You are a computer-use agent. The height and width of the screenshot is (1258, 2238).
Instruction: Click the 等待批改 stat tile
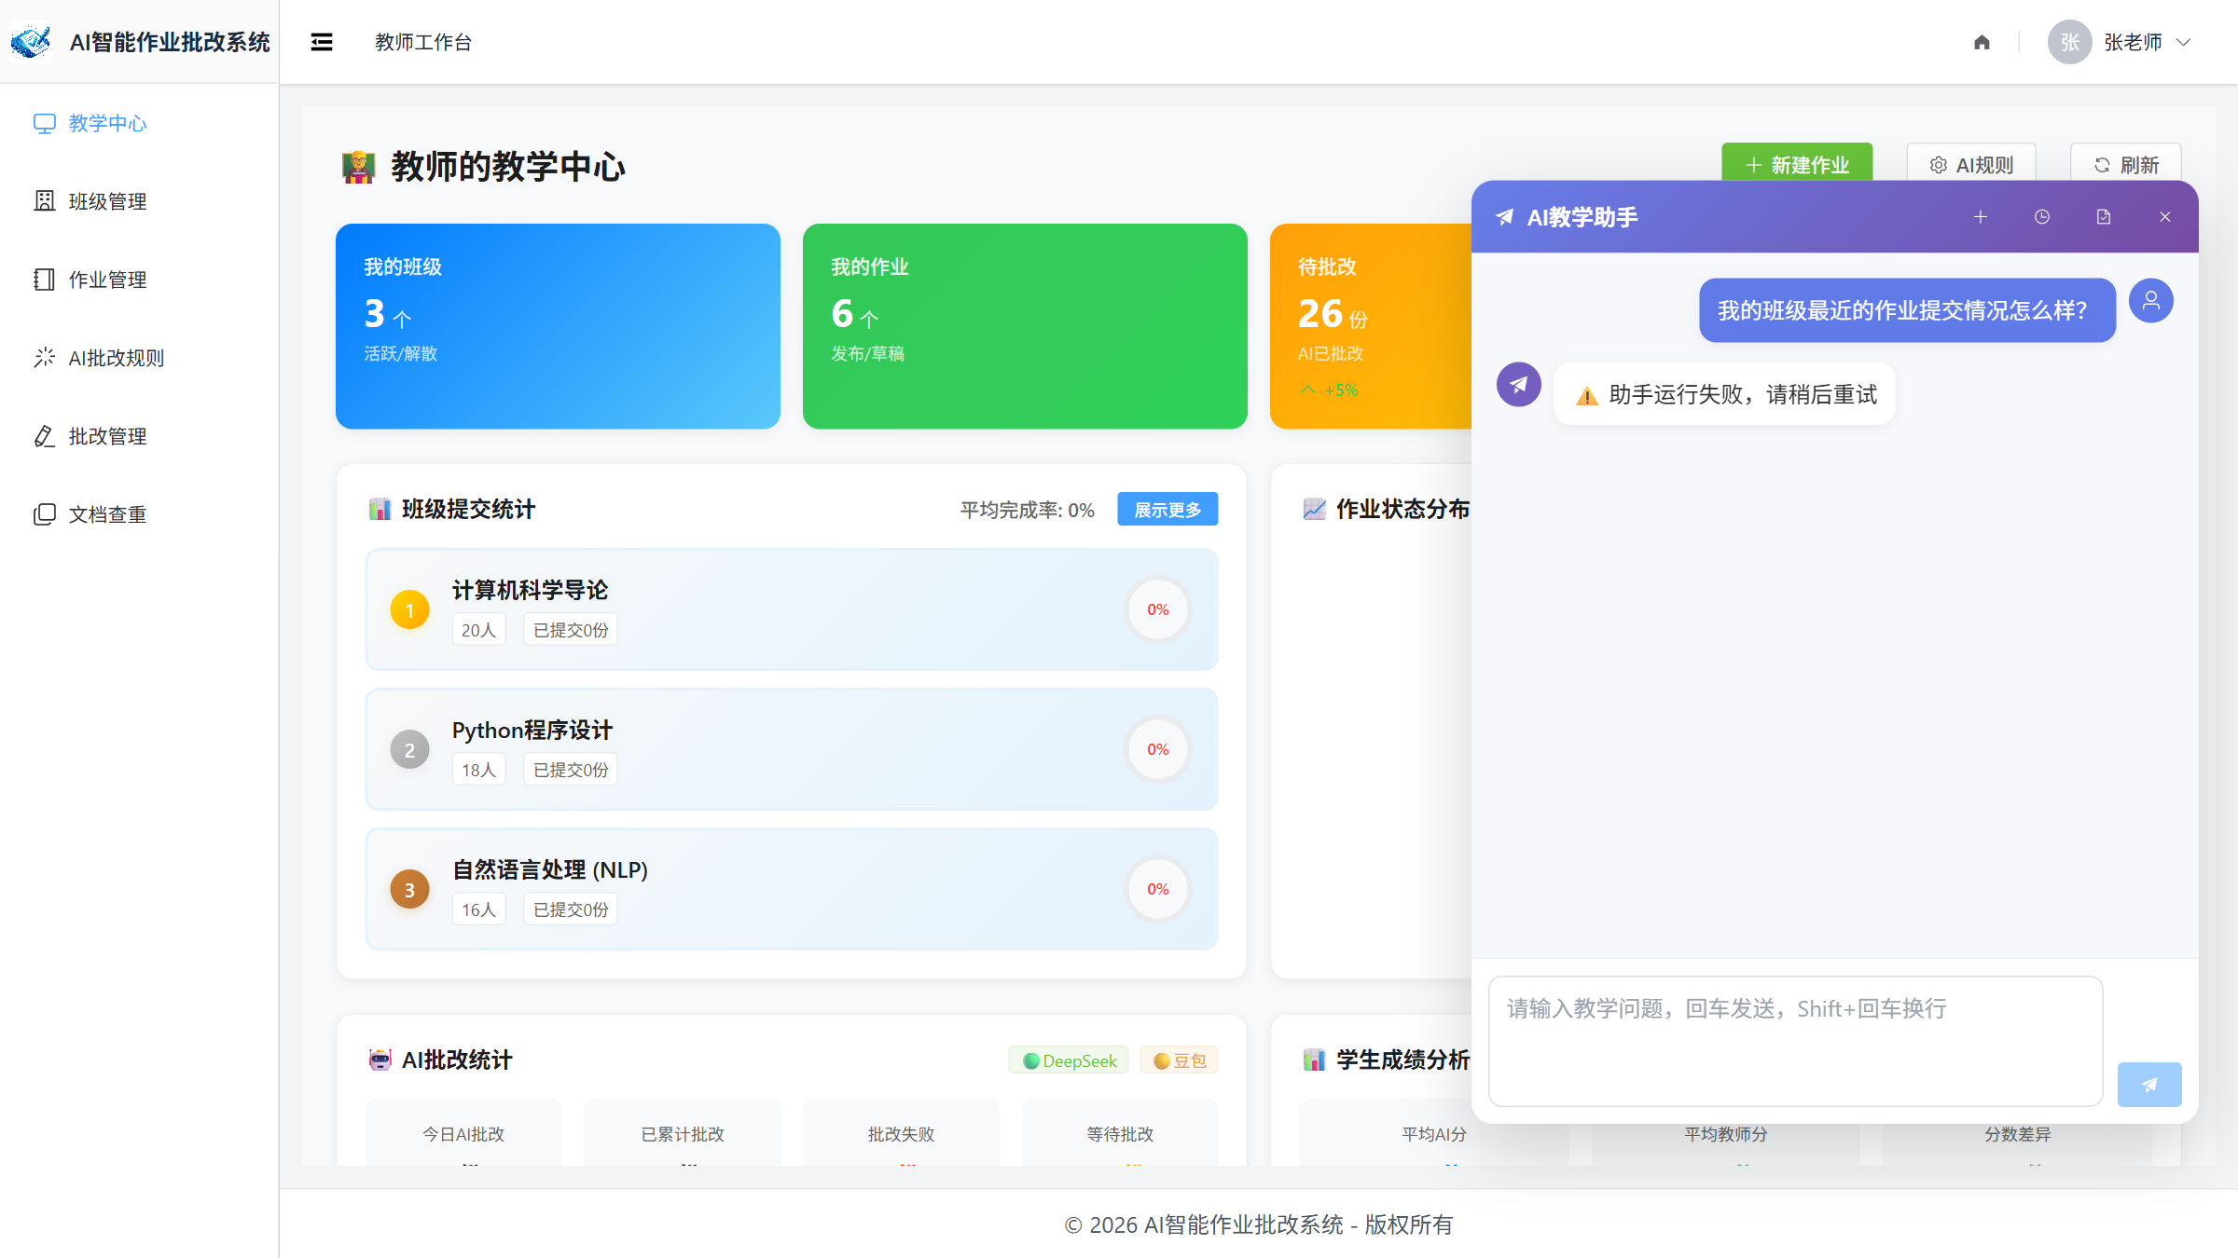click(x=1120, y=1133)
